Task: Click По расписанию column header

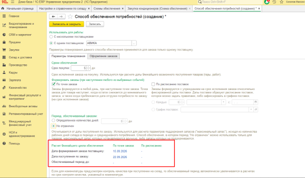Action: pyautogui.click(x=152, y=146)
